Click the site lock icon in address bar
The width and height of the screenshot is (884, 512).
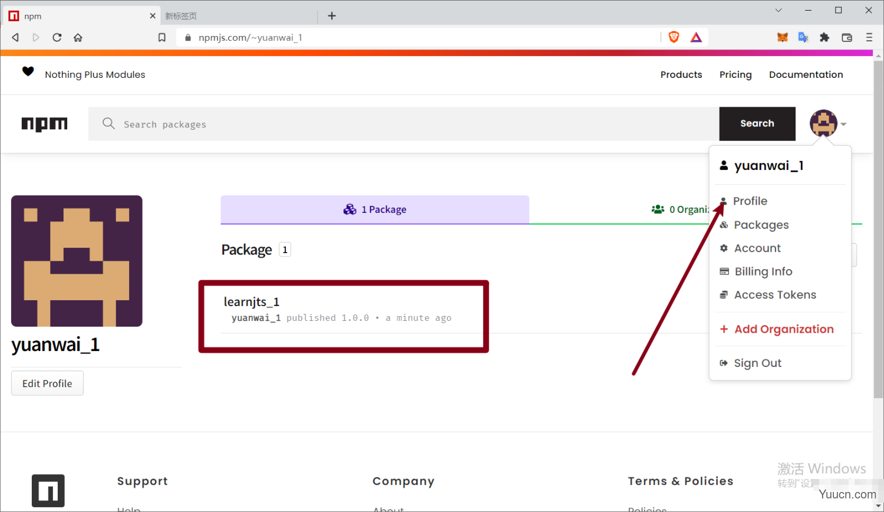(x=188, y=38)
